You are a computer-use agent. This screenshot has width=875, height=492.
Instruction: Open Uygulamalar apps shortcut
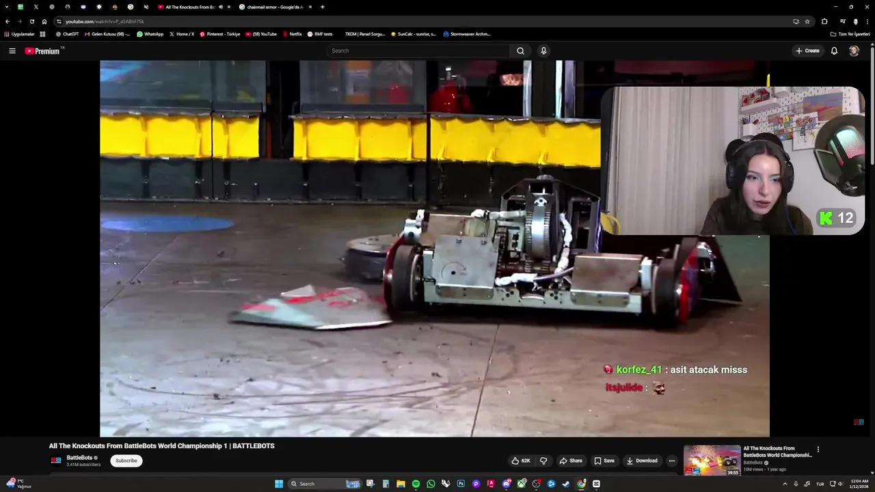tap(19, 33)
